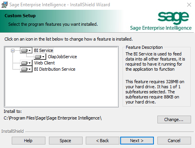Open the OlapJobService feature install dropdown
Image resolution: width=195 pixels, height=148 pixels.
40,57
